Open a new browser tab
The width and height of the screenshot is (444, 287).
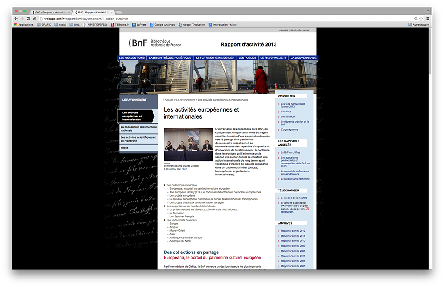click(x=119, y=12)
